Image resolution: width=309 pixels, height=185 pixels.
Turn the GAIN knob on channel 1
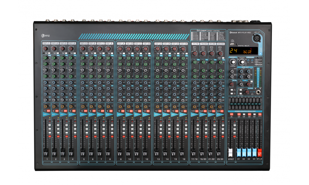45,48
